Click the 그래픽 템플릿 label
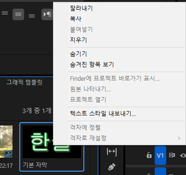Screen dimensions: 186x175 [x=25, y=82]
